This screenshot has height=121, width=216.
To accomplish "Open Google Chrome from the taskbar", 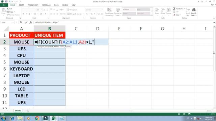I will point(37,118).
